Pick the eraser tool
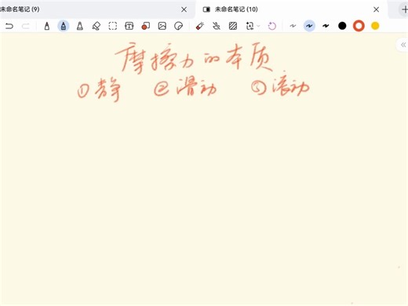 click(x=97, y=26)
